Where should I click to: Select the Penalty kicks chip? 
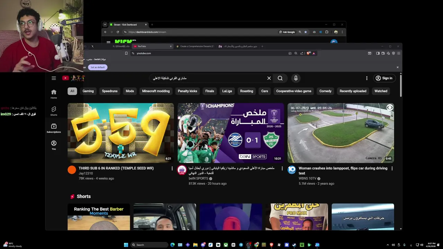tap(187, 91)
